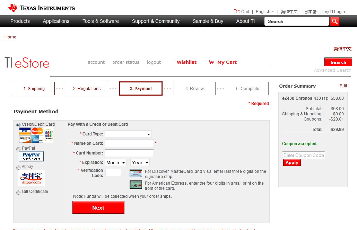Open the Tools & Software menu

point(101,21)
